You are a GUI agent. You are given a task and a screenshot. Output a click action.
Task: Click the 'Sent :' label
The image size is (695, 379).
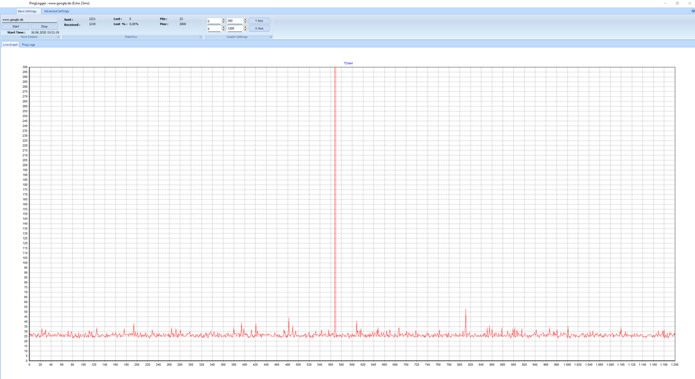69,20
